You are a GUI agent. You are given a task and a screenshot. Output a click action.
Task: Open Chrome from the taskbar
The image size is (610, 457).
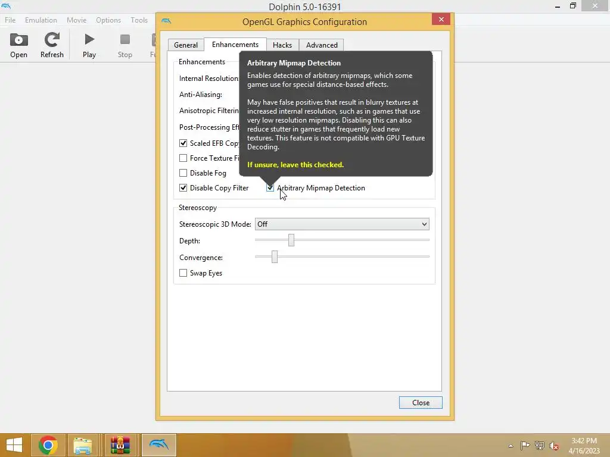click(x=48, y=445)
